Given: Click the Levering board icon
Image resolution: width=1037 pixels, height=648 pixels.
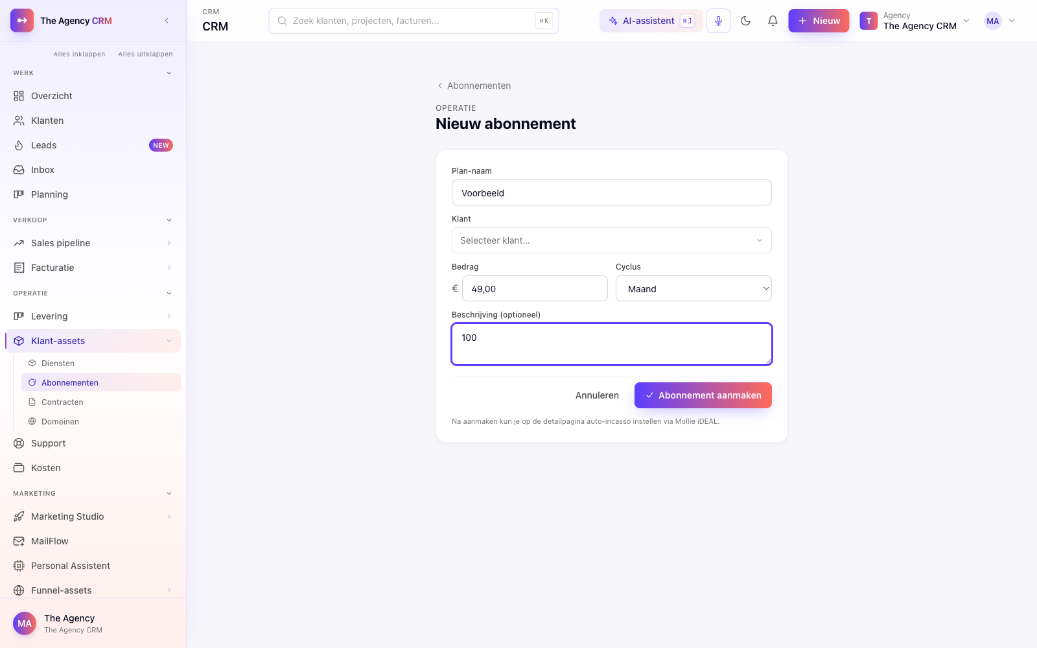Looking at the screenshot, I should 19,316.
